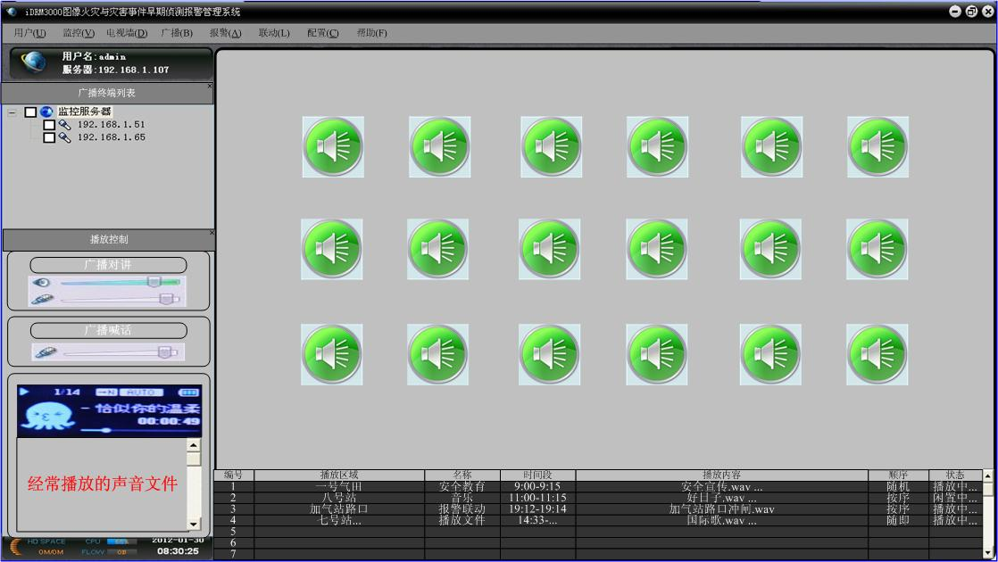
Task: Click the first speaker icon in the bottom row
Action: click(332, 354)
